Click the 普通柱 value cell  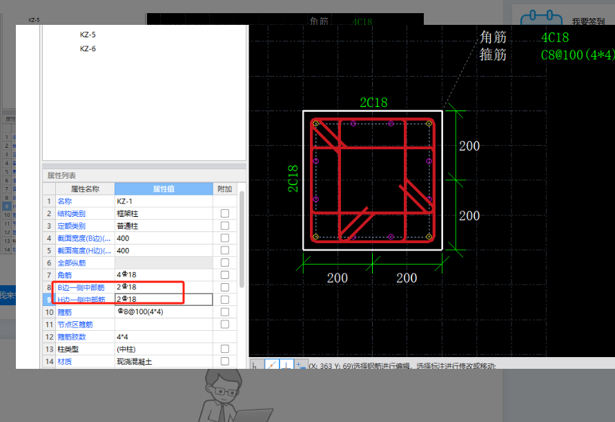click(x=164, y=226)
